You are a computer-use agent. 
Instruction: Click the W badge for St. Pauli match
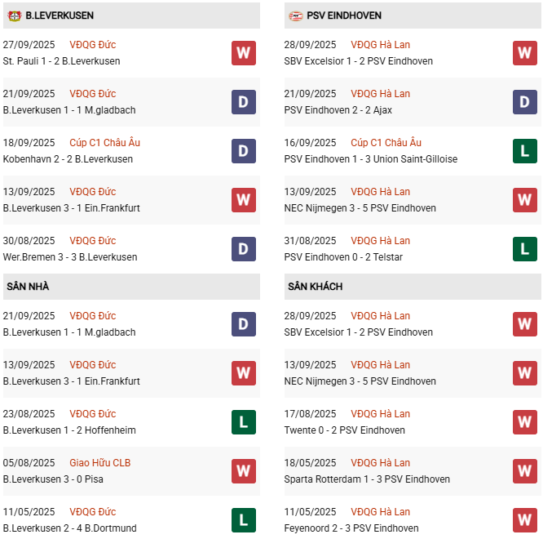244,53
